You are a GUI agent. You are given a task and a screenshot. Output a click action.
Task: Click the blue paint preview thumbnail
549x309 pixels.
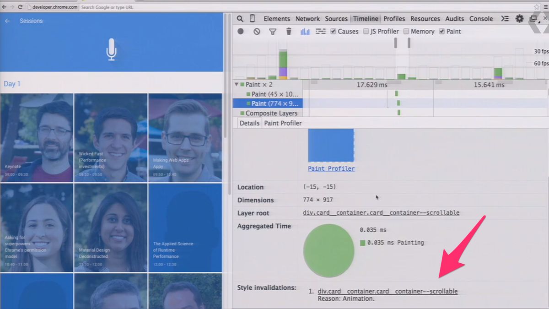(331, 145)
